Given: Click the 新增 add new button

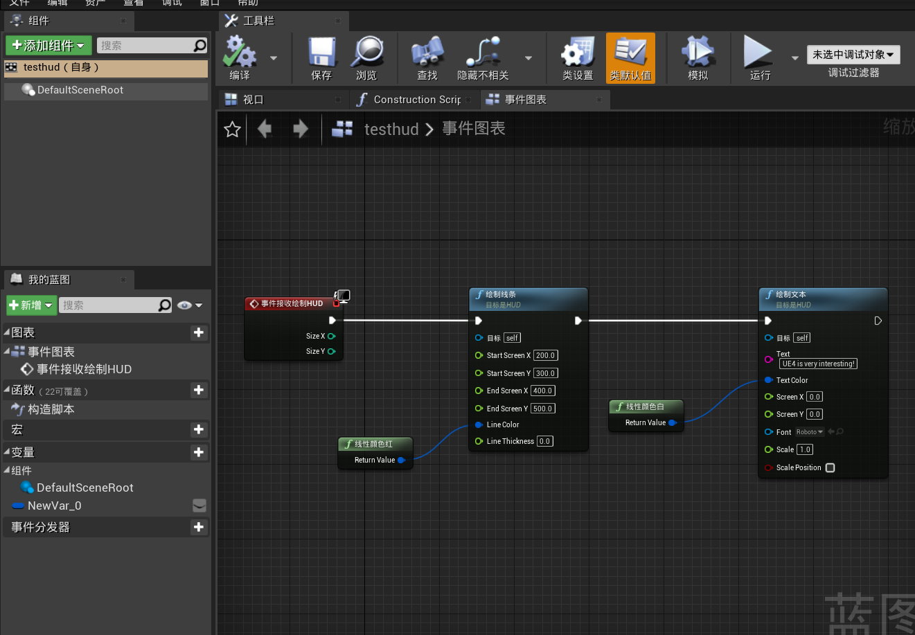Looking at the screenshot, I should click(x=31, y=305).
